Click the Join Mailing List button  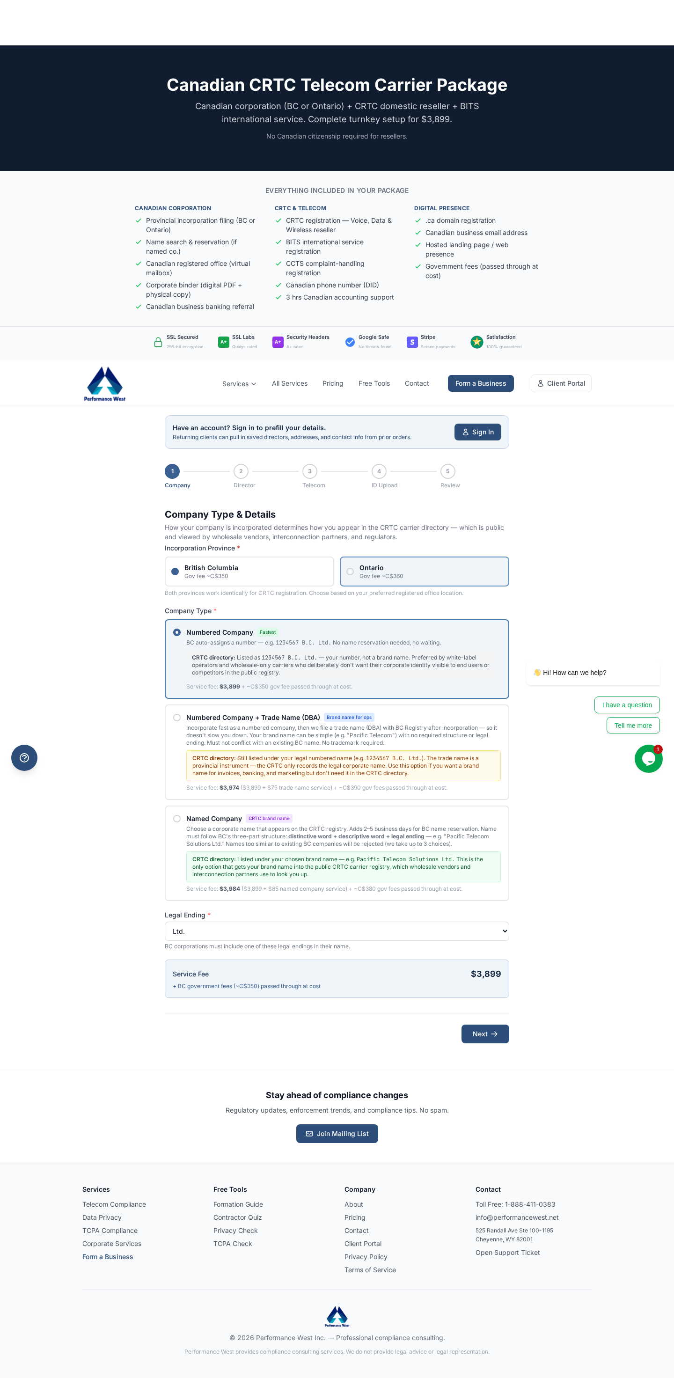[337, 1134]
